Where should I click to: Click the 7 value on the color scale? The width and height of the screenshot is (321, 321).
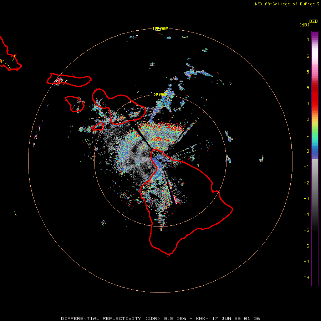coord(308,40)
